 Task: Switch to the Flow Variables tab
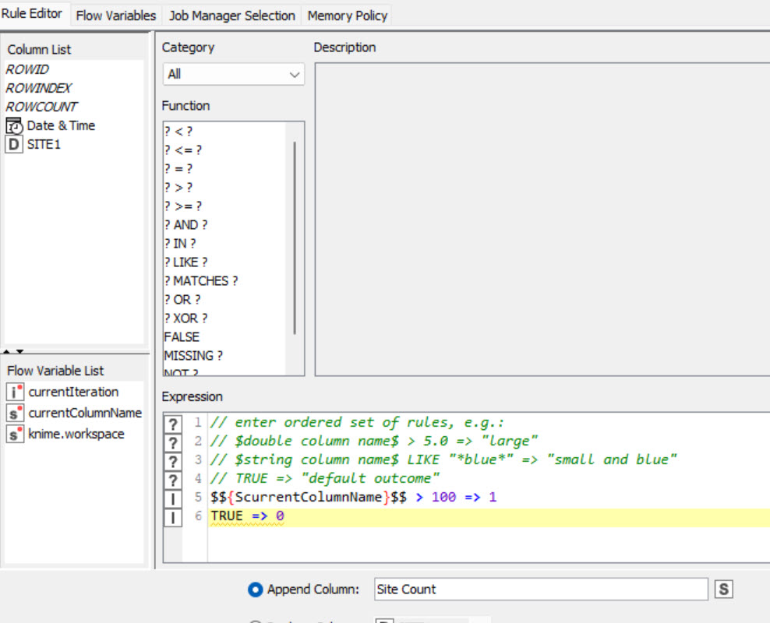[x=115, y=16]
